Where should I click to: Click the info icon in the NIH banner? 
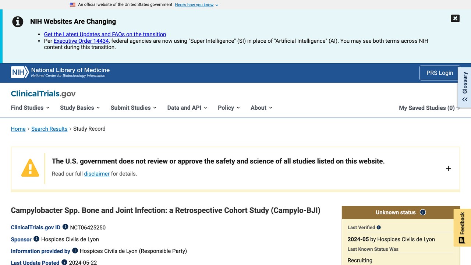point(18,22)
